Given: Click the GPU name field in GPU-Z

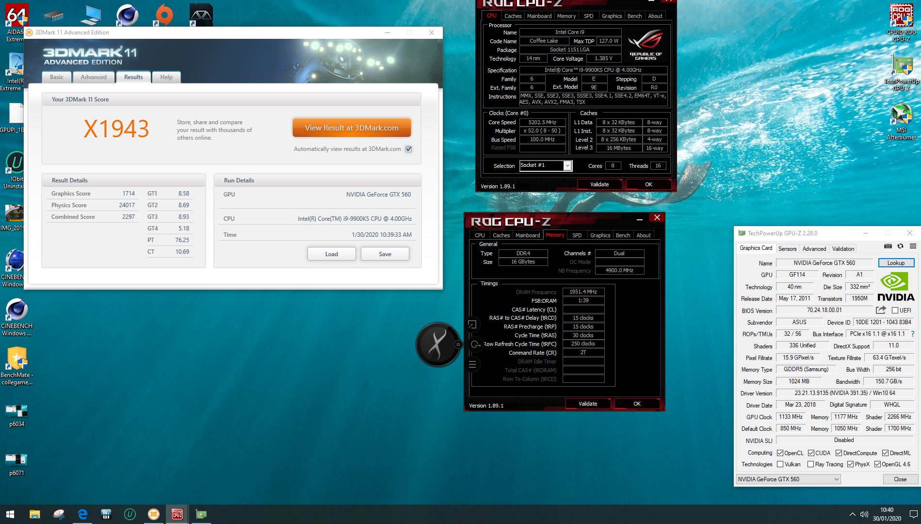Looking at the screenshot, I should tap(824, 263).
